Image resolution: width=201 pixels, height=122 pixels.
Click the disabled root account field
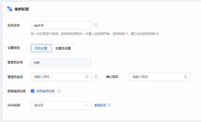(x=61, y=63)
